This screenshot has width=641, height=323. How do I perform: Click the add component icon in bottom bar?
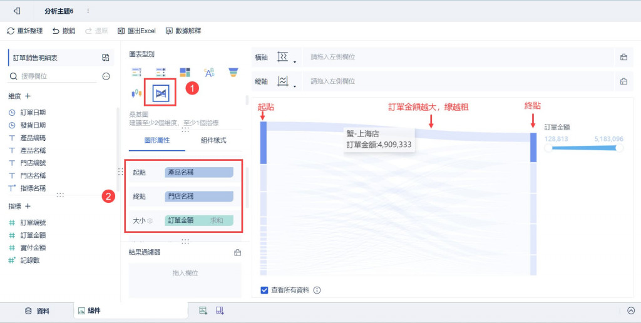click(x=203, y=310)
